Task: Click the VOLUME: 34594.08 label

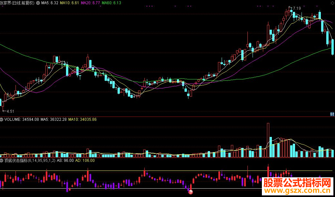Action: (x=22, y=119)
